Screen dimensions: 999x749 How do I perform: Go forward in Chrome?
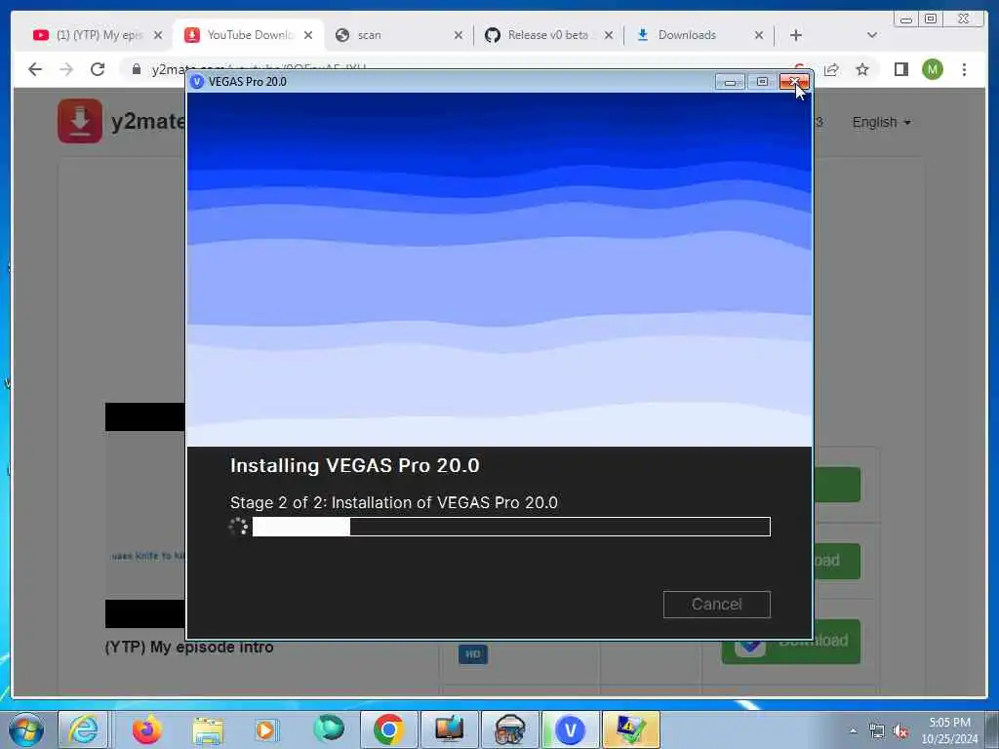66,69
